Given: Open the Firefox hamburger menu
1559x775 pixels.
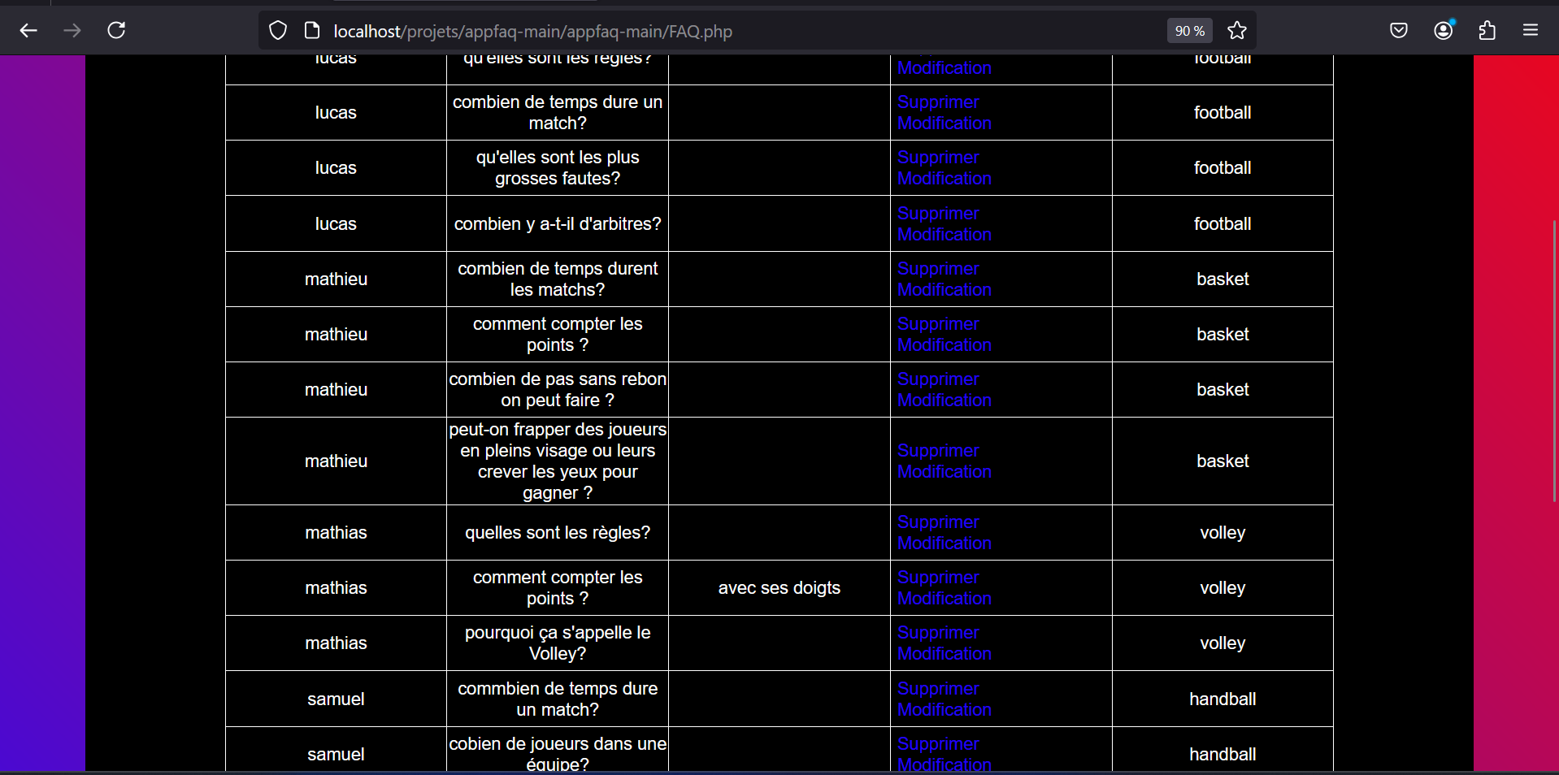Looking at the screenshot, I should 1531,31.
